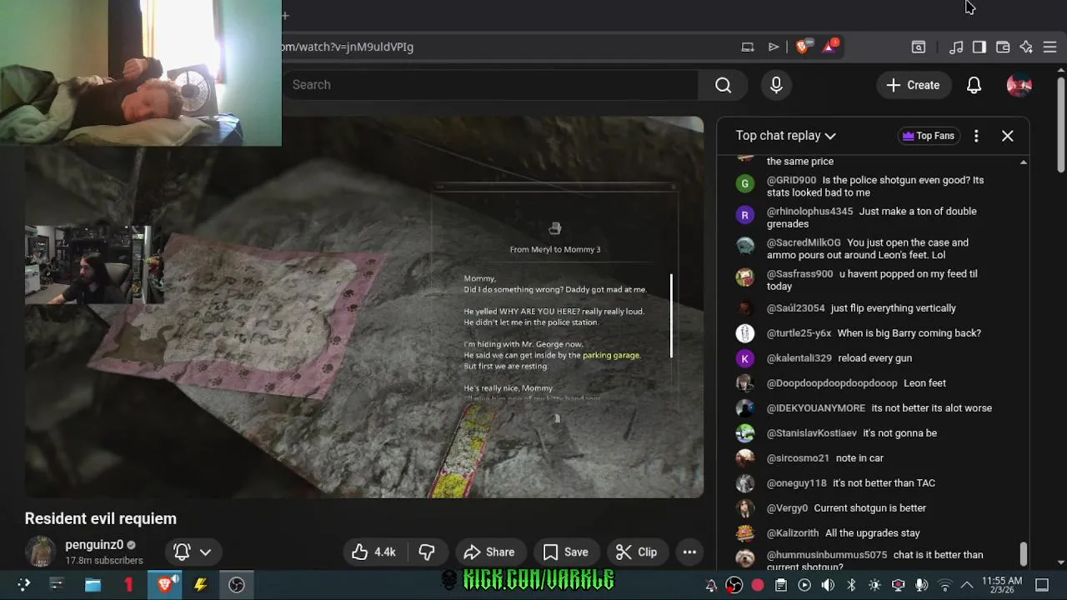Open brightness icon in system tray
This screenshot has height=600, width=1067.
(874, 585)
